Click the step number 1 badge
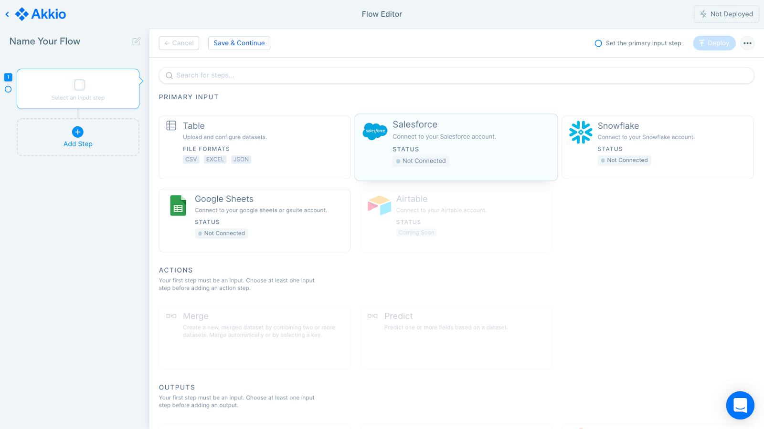Viewport: 764px width, 429px height. coord(8,77)
